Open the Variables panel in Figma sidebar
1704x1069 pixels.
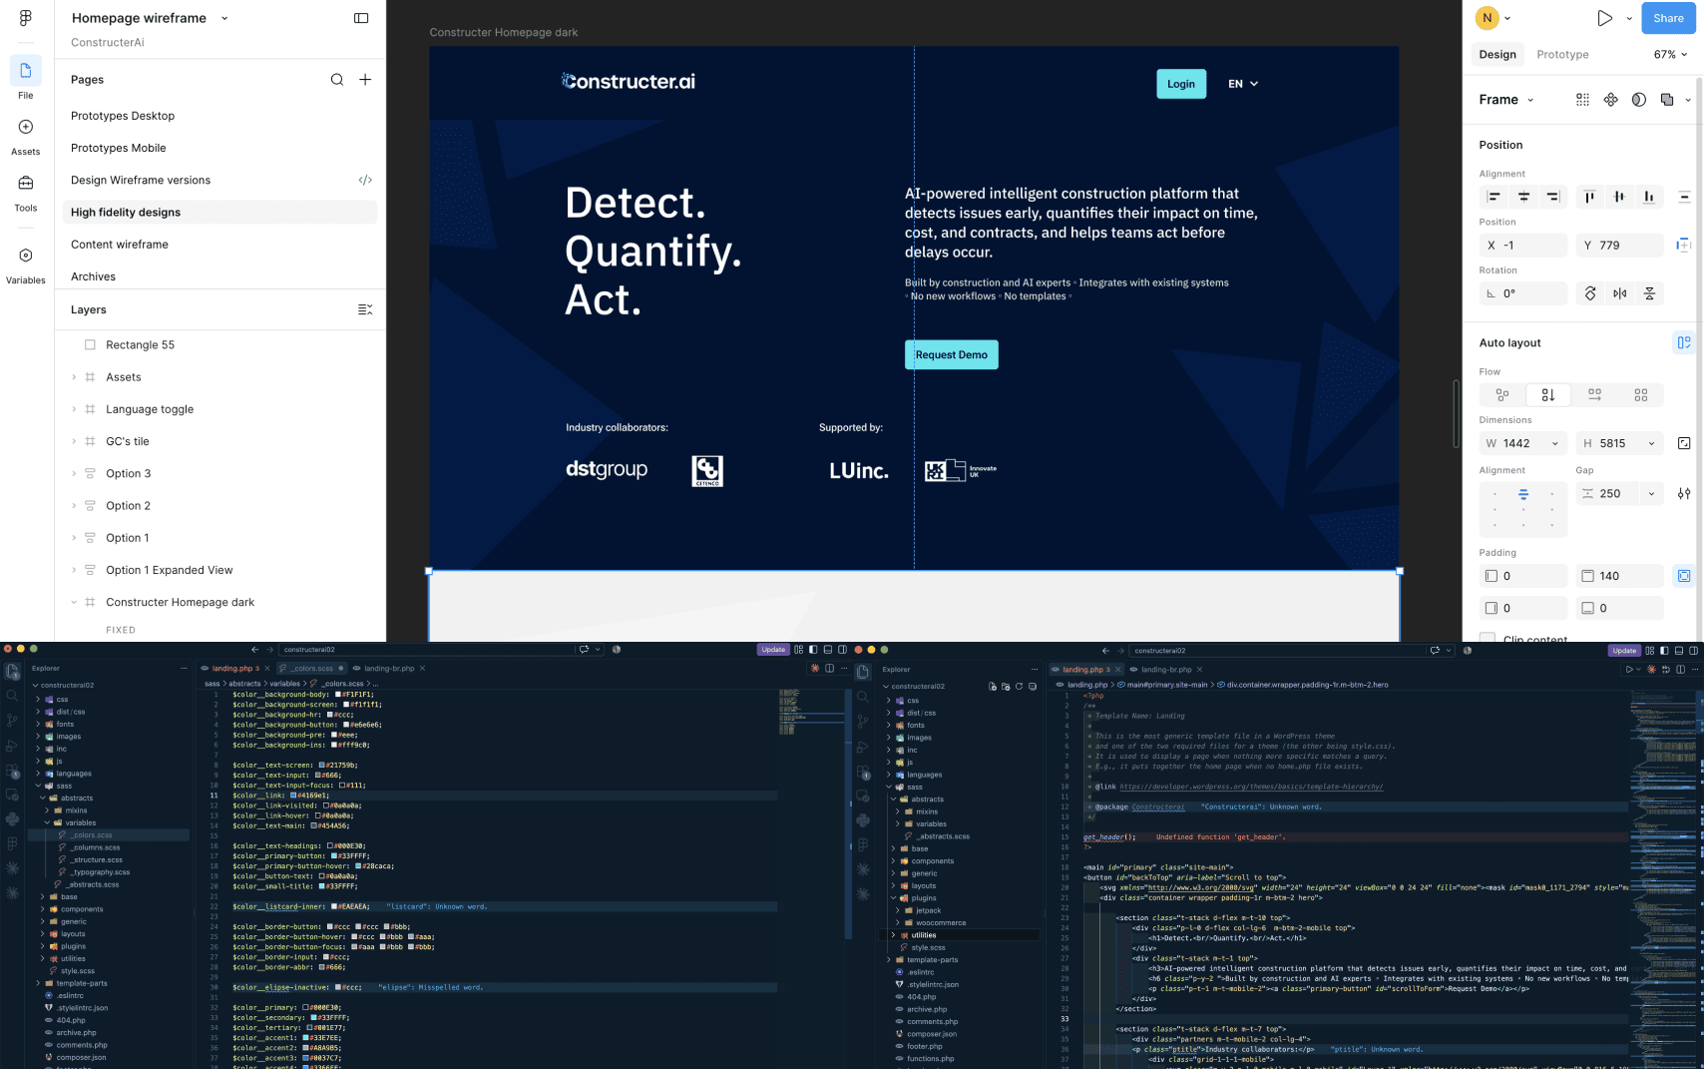[x=26, y=266]
